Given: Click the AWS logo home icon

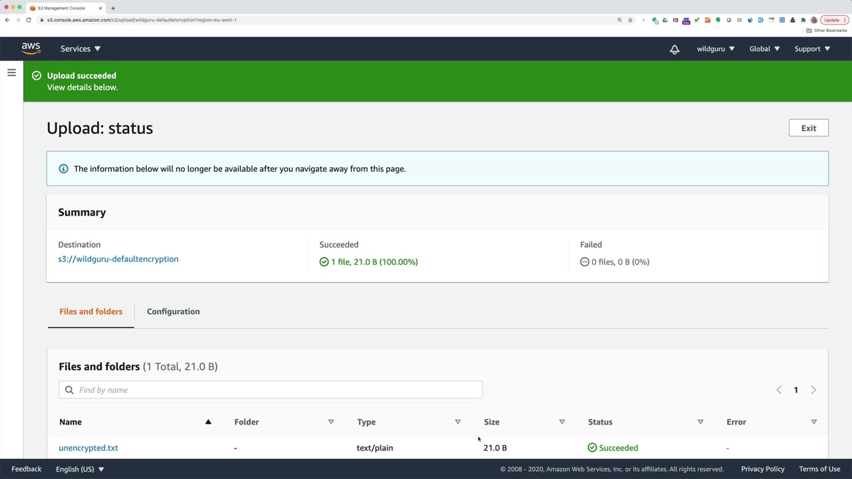Looking at the screenshot, I should 31,49.
